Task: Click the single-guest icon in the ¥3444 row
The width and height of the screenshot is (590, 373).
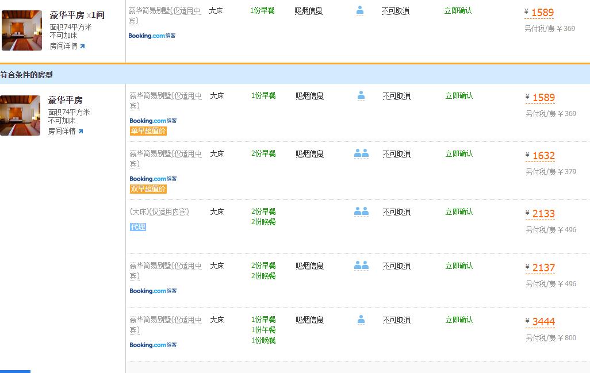Action: click(361, 319)
